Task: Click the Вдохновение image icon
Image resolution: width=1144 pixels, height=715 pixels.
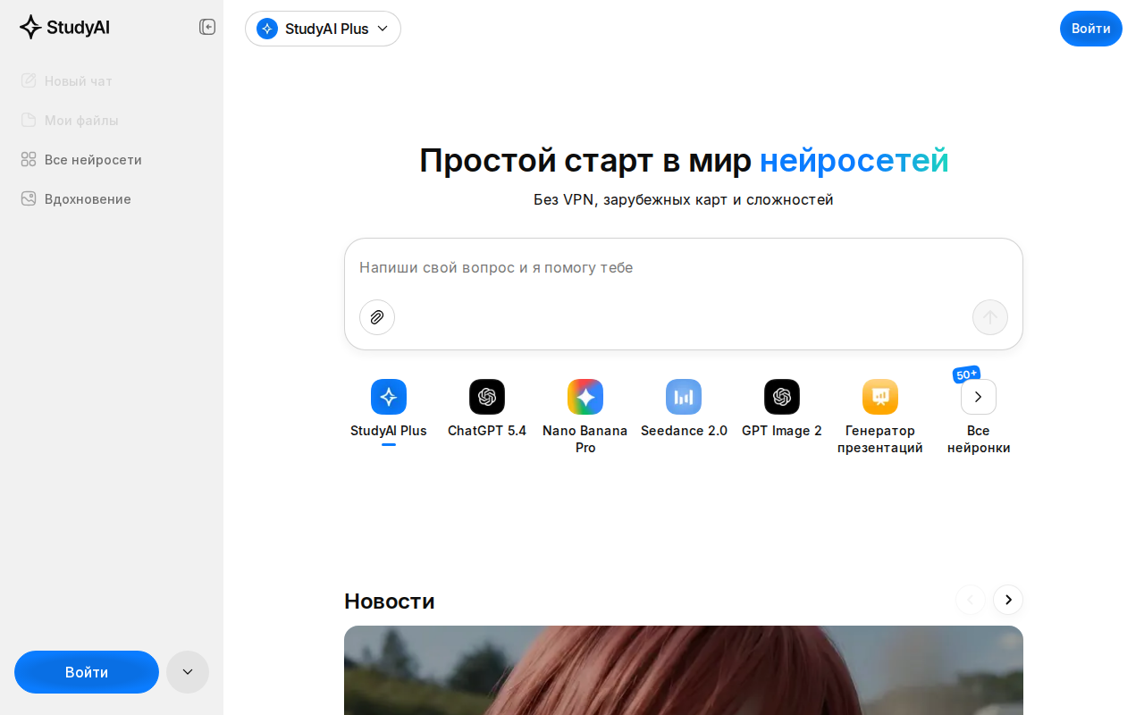Action: (29, 199)
